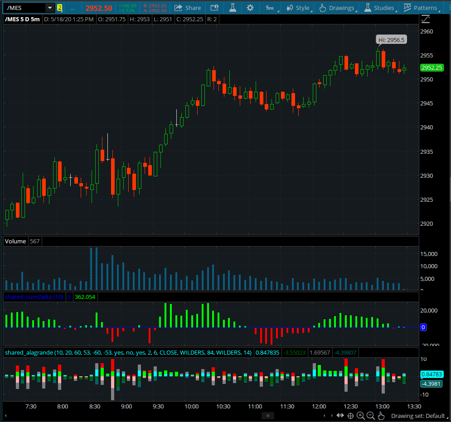Open the symbol selector dropdown arrow

[50, 8]
